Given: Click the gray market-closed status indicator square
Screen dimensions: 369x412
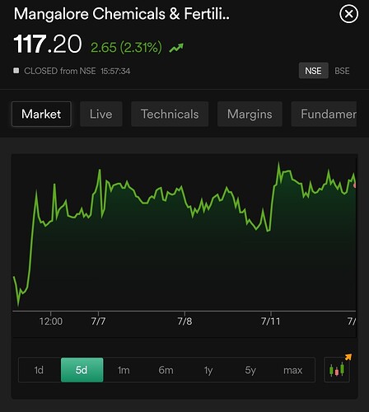Looking at the screenshot, I should point(16,71).
